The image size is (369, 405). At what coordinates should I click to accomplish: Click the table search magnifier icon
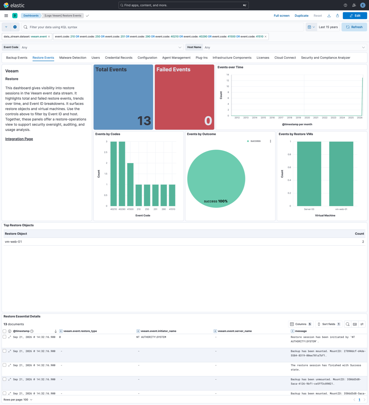click(x=347, y=324)
